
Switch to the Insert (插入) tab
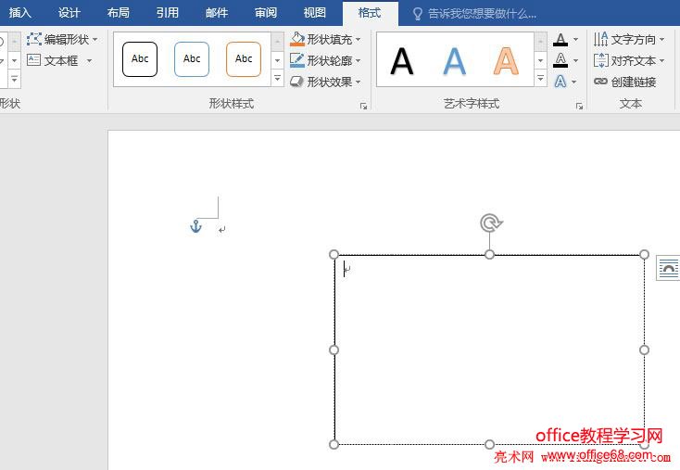coord(20,13)
